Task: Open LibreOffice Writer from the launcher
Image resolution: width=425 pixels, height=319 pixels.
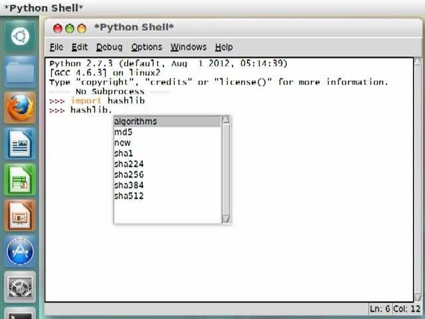Action: tap(20, 144)
